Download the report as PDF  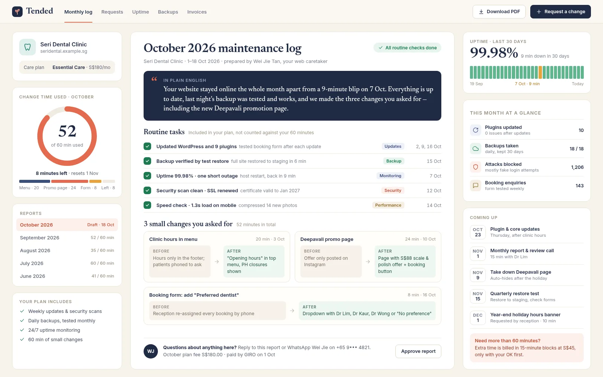(x=499, y=12)
